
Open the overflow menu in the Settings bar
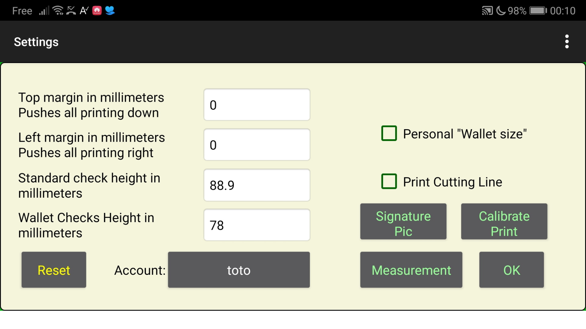(x=567, y=41)
